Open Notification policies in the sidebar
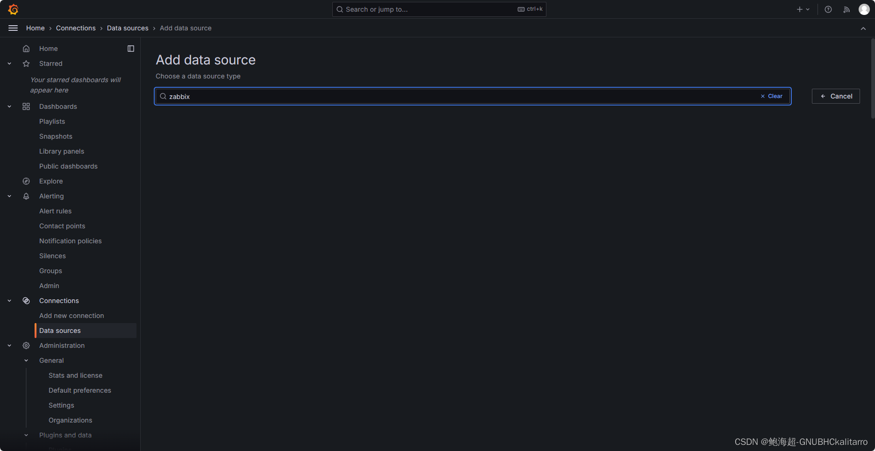875x451 pixels. [x=70, y=241]
